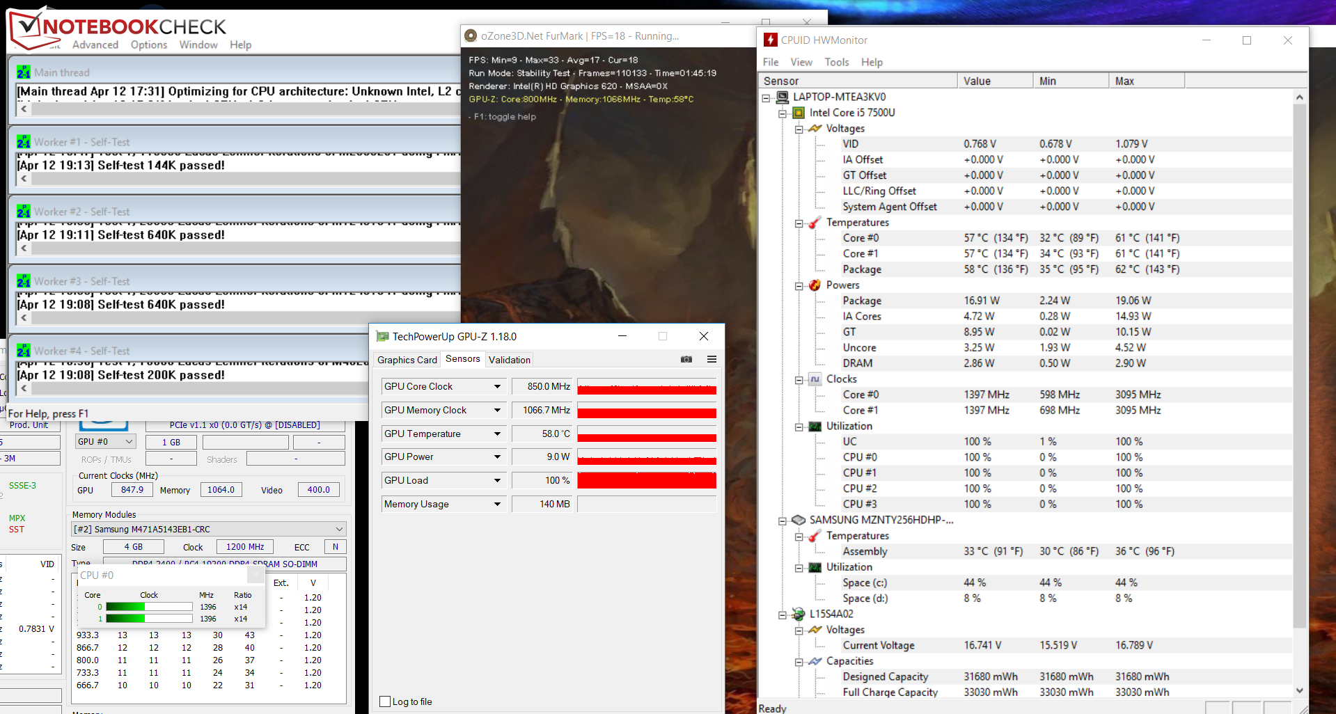Open HWMonitor File menu
This screenshot has width=1336, height=714.
pos(771,63)
